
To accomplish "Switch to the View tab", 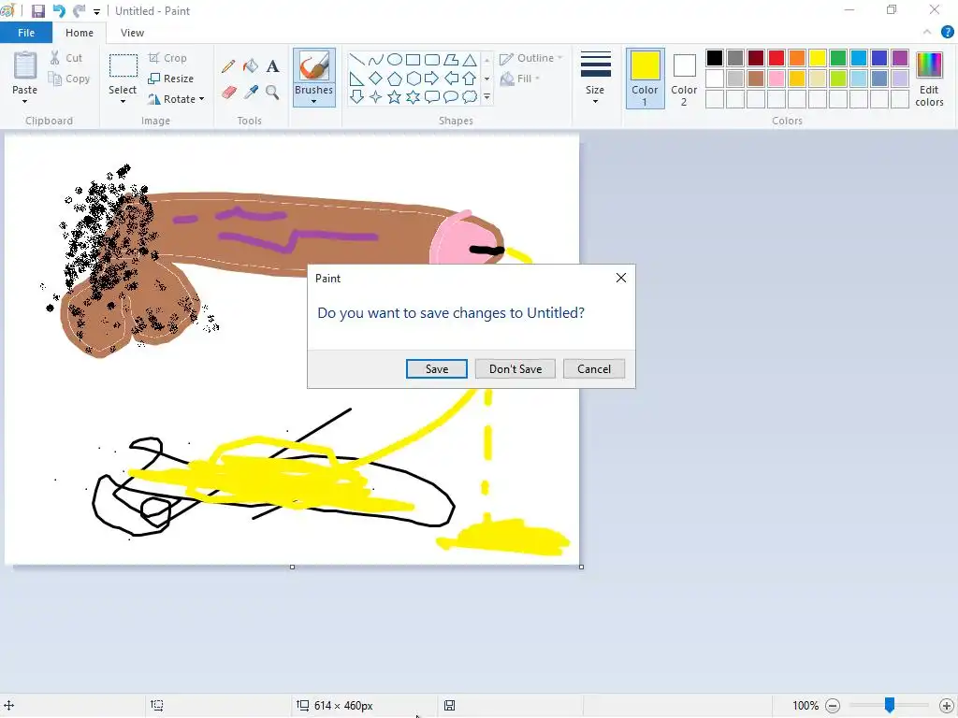I will [133, 33].
